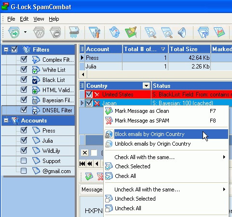Click the Uncheck All envelope icon
This screenshot has height=217, width=232.
point(109,208)
